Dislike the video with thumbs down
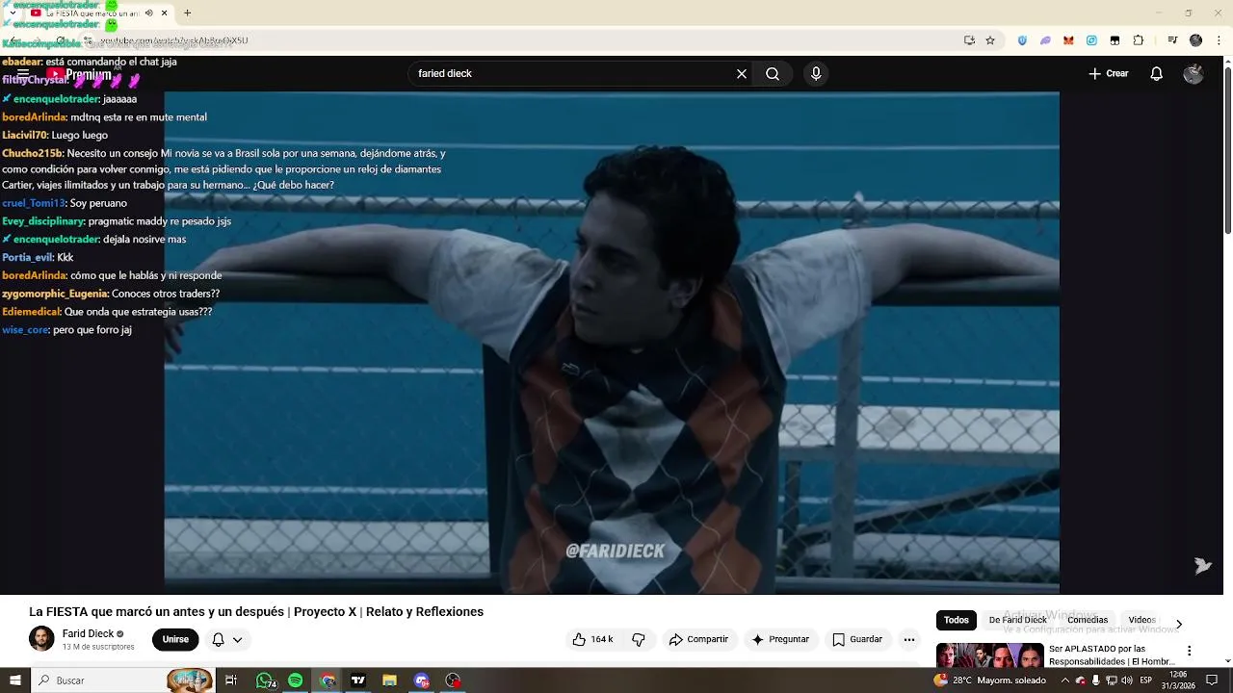Viewport: 1233px width, 693px height. coord(638,639)
